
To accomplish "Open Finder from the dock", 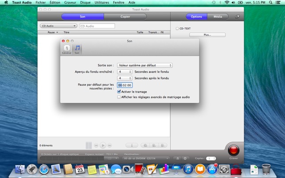I will (20, 169).
